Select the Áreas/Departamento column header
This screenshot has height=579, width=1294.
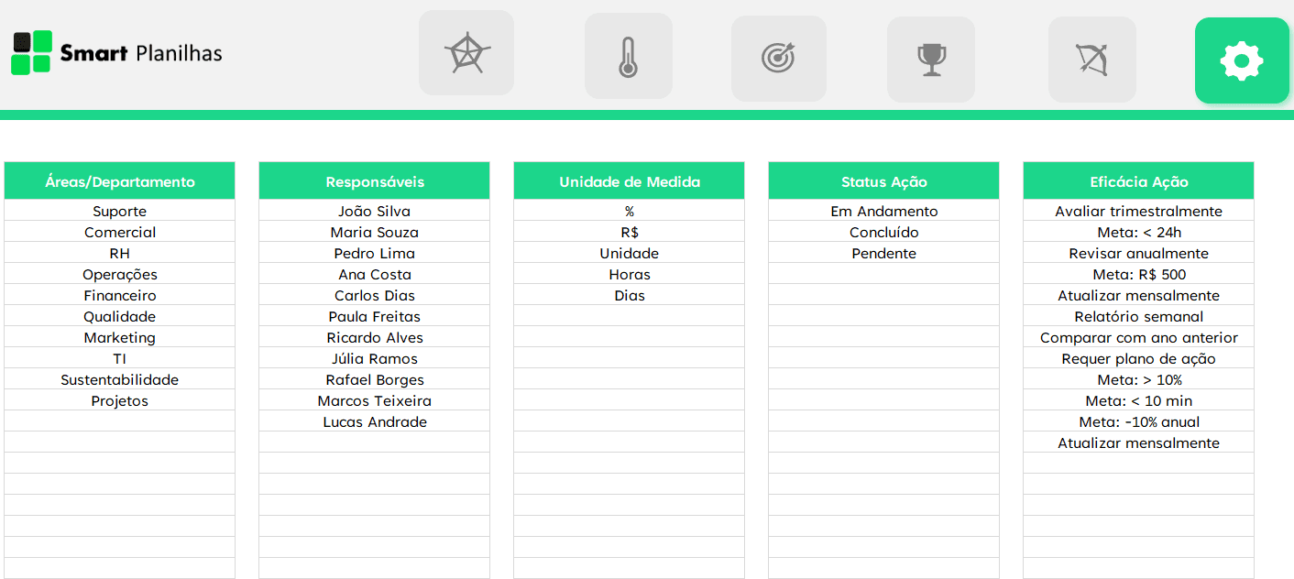tap(120, 181)
